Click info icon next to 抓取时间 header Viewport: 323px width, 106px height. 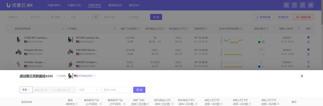(x=206, y=29)
